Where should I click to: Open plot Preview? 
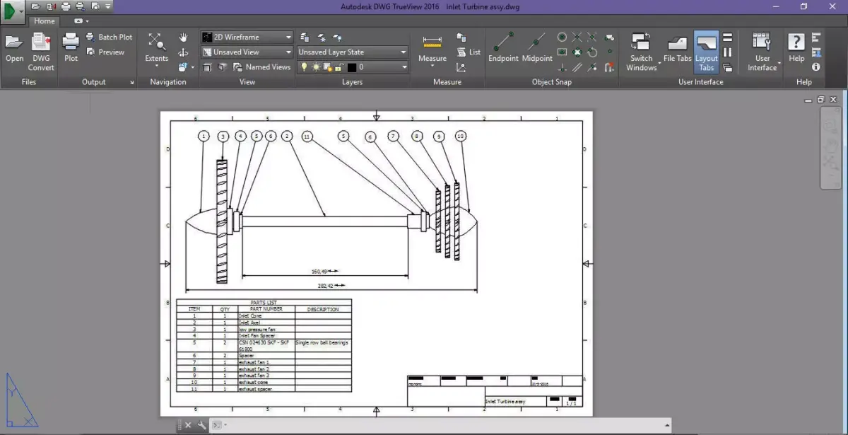click(106, 52)
